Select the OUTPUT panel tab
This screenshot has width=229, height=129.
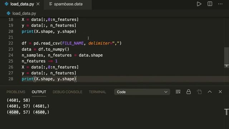pos(39,92)
